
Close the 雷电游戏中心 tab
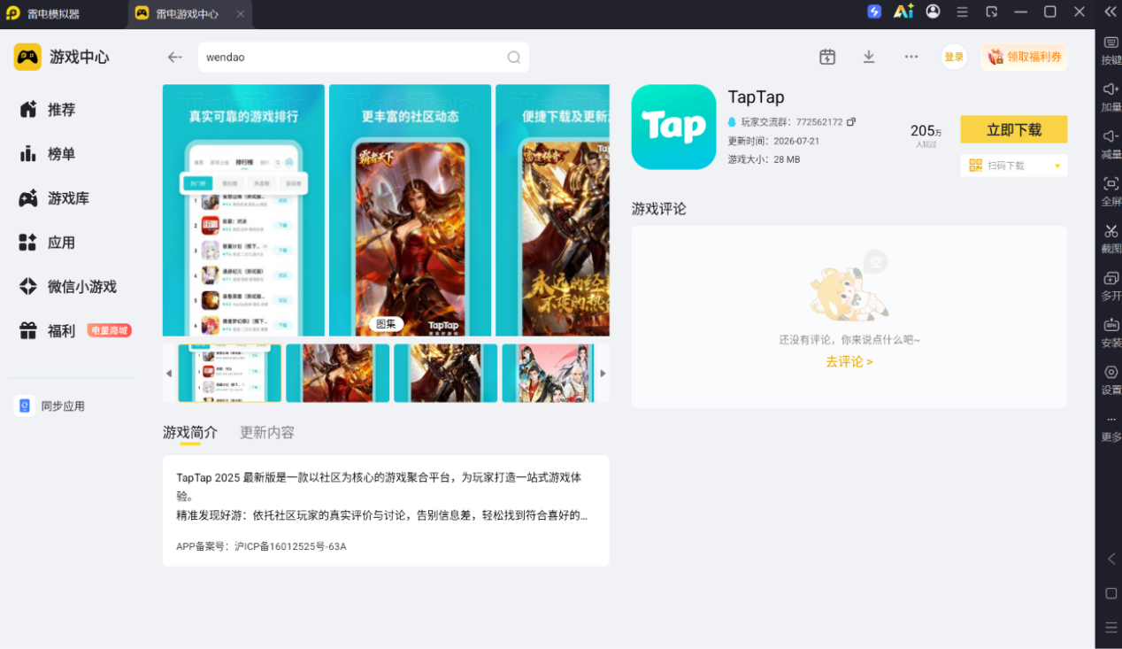pyautogui.click(x=241, y=14)
